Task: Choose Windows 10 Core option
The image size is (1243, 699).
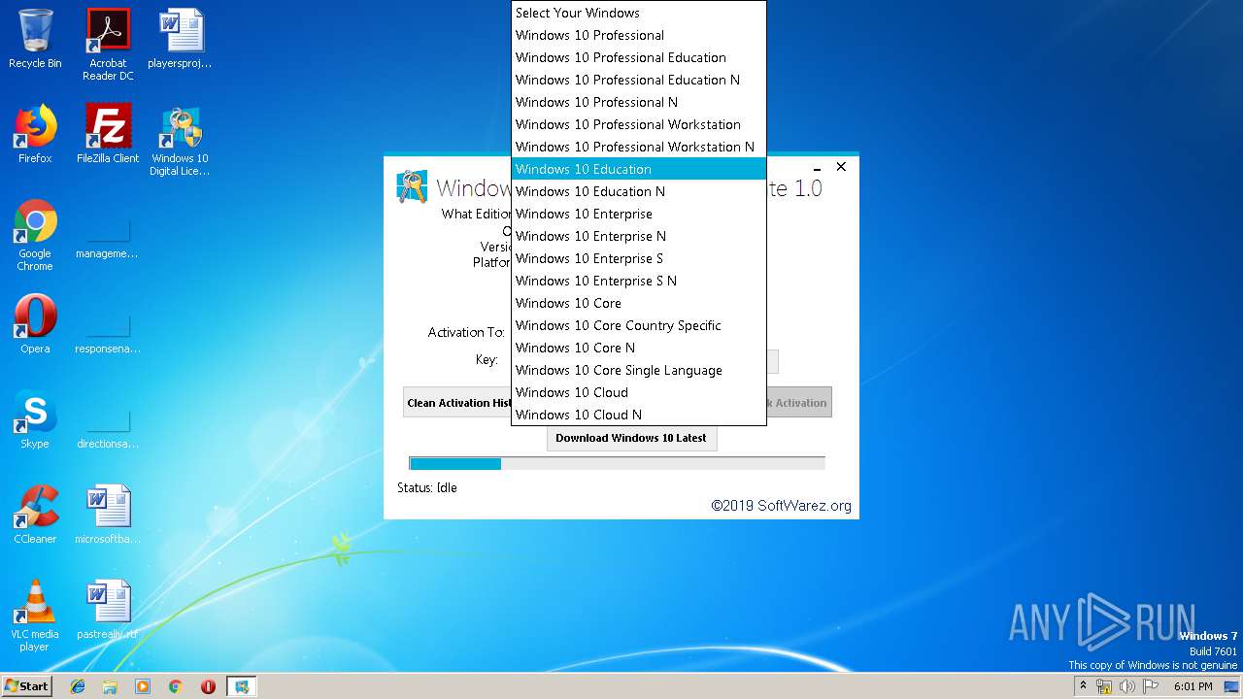Action: click(x=639, y=303)
